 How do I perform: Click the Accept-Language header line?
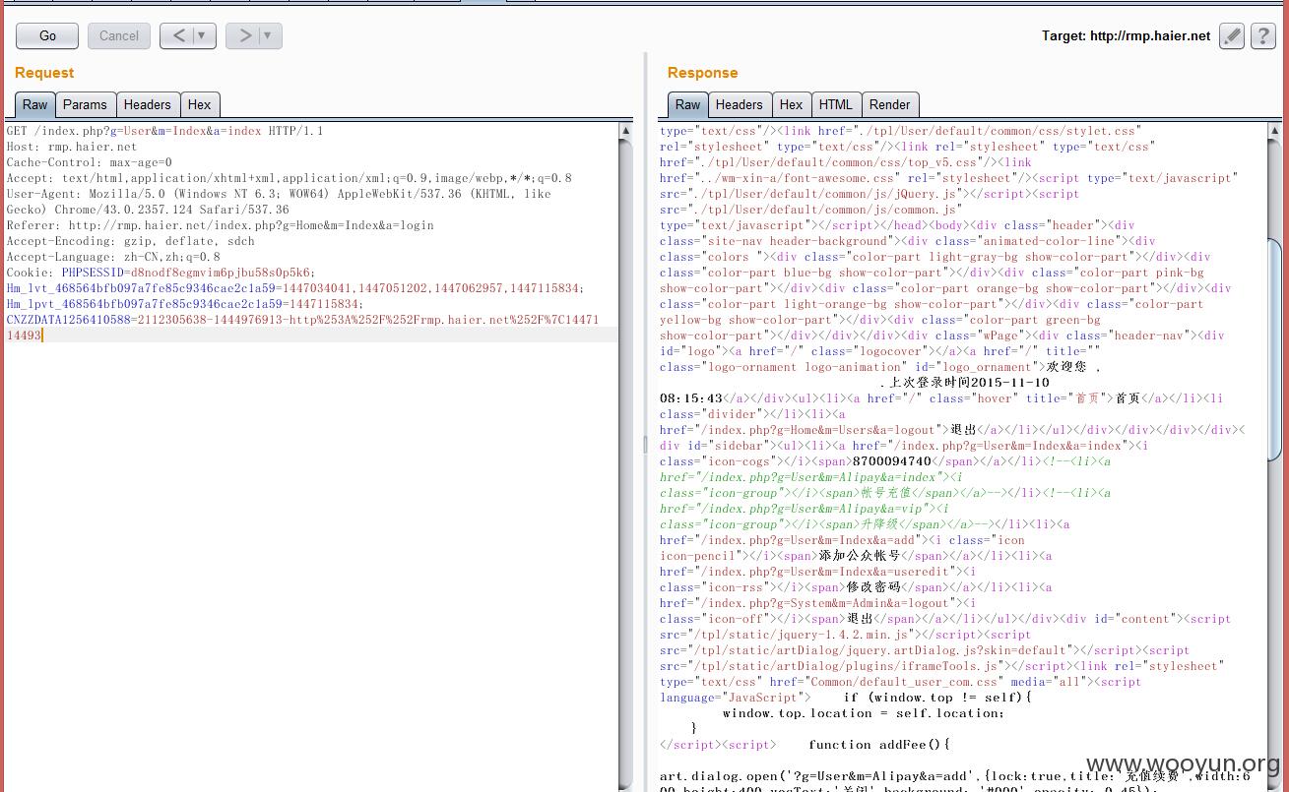113,257
